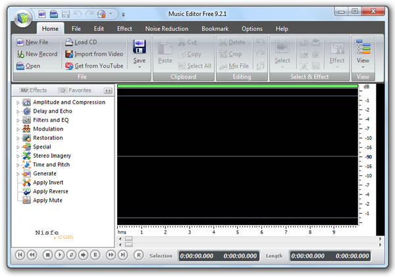Open the View dropdown arrow
The width and height of the screenshot is (395, 277).
point(363,67)
